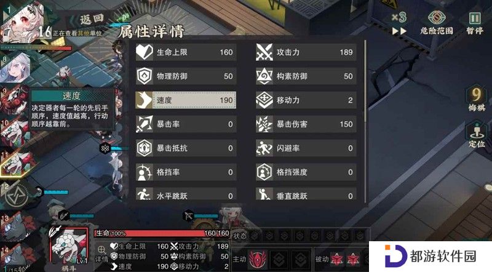Click the 定位 locate unit icon
492x272 pixels.
[477, 135]
